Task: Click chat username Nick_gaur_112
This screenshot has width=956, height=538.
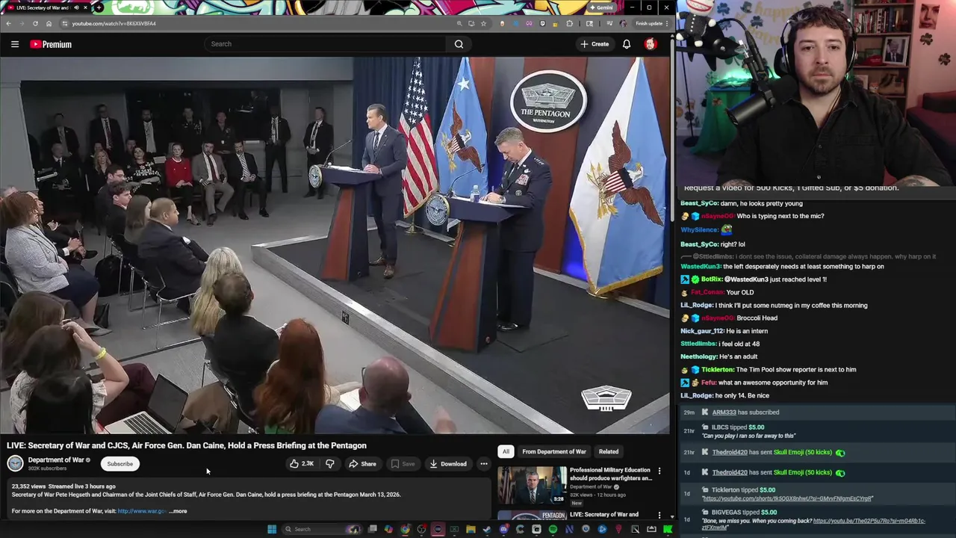Action: (703, 331)
